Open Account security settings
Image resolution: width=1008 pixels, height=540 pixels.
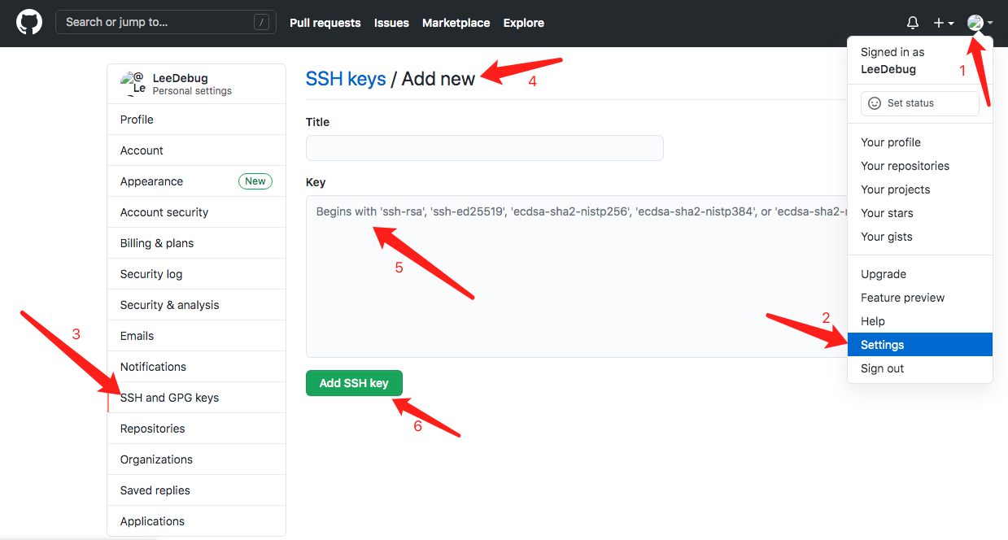196,212
